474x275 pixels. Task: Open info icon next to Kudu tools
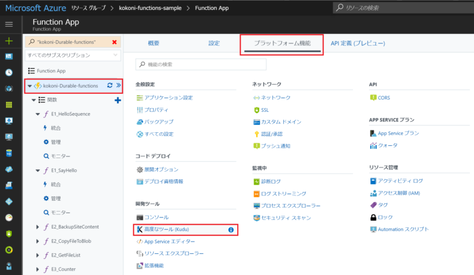(x=231, y=230)
